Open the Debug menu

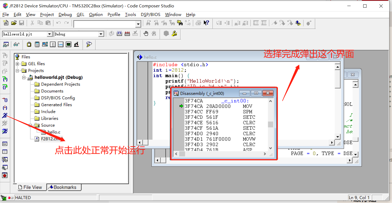[65, 14]
